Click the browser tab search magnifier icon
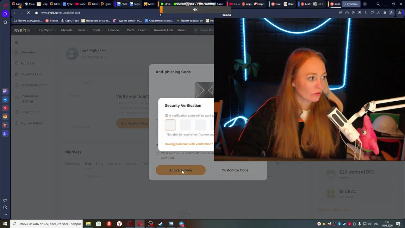Viewport: 405px width, 228px height. click(x=378, y=4)
